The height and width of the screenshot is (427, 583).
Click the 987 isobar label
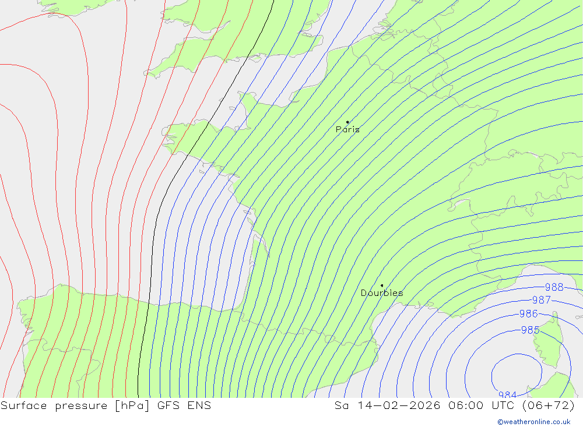[x=542, y=300]
